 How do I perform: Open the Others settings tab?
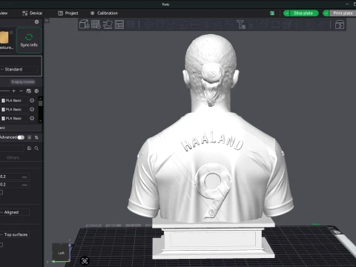click(13, 157)
